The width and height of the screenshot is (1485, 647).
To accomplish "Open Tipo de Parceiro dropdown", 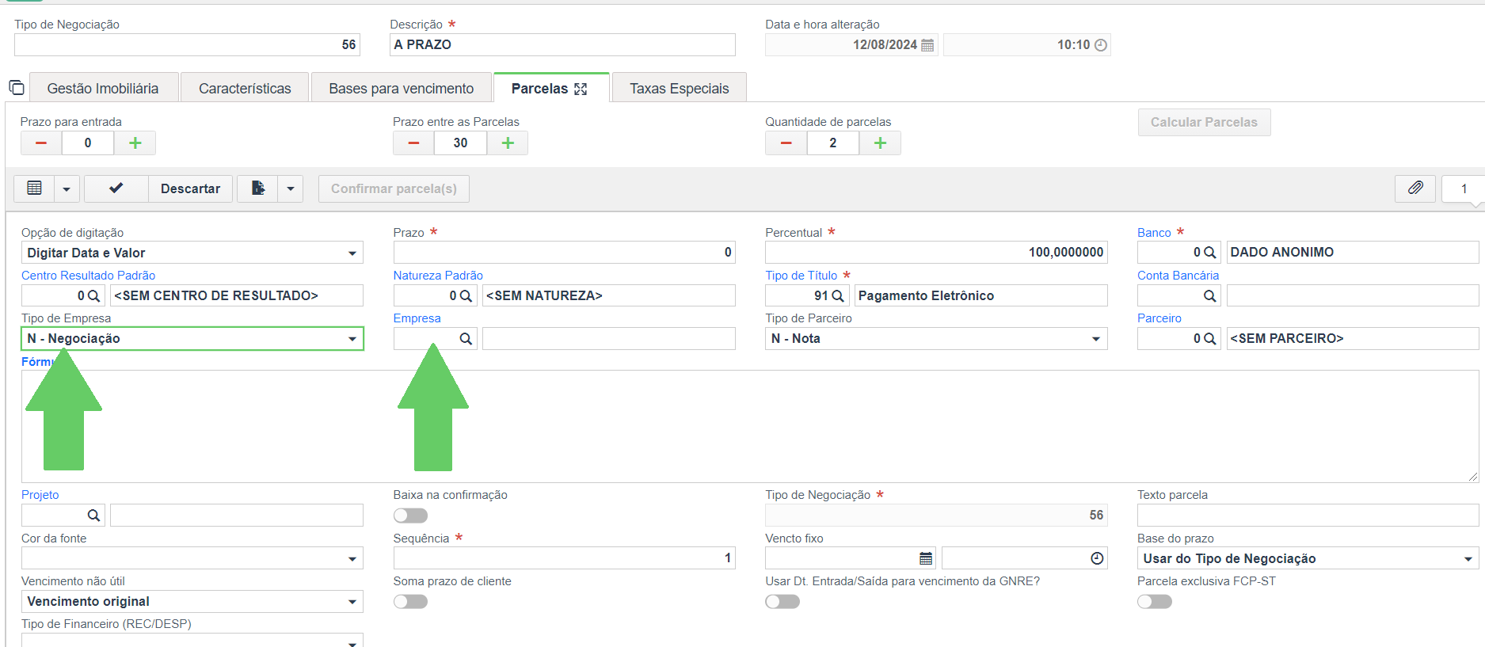I will click(x=936, y=339).
